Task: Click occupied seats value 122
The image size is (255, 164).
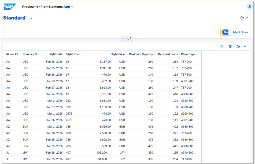Action: [x=175, y=114]
